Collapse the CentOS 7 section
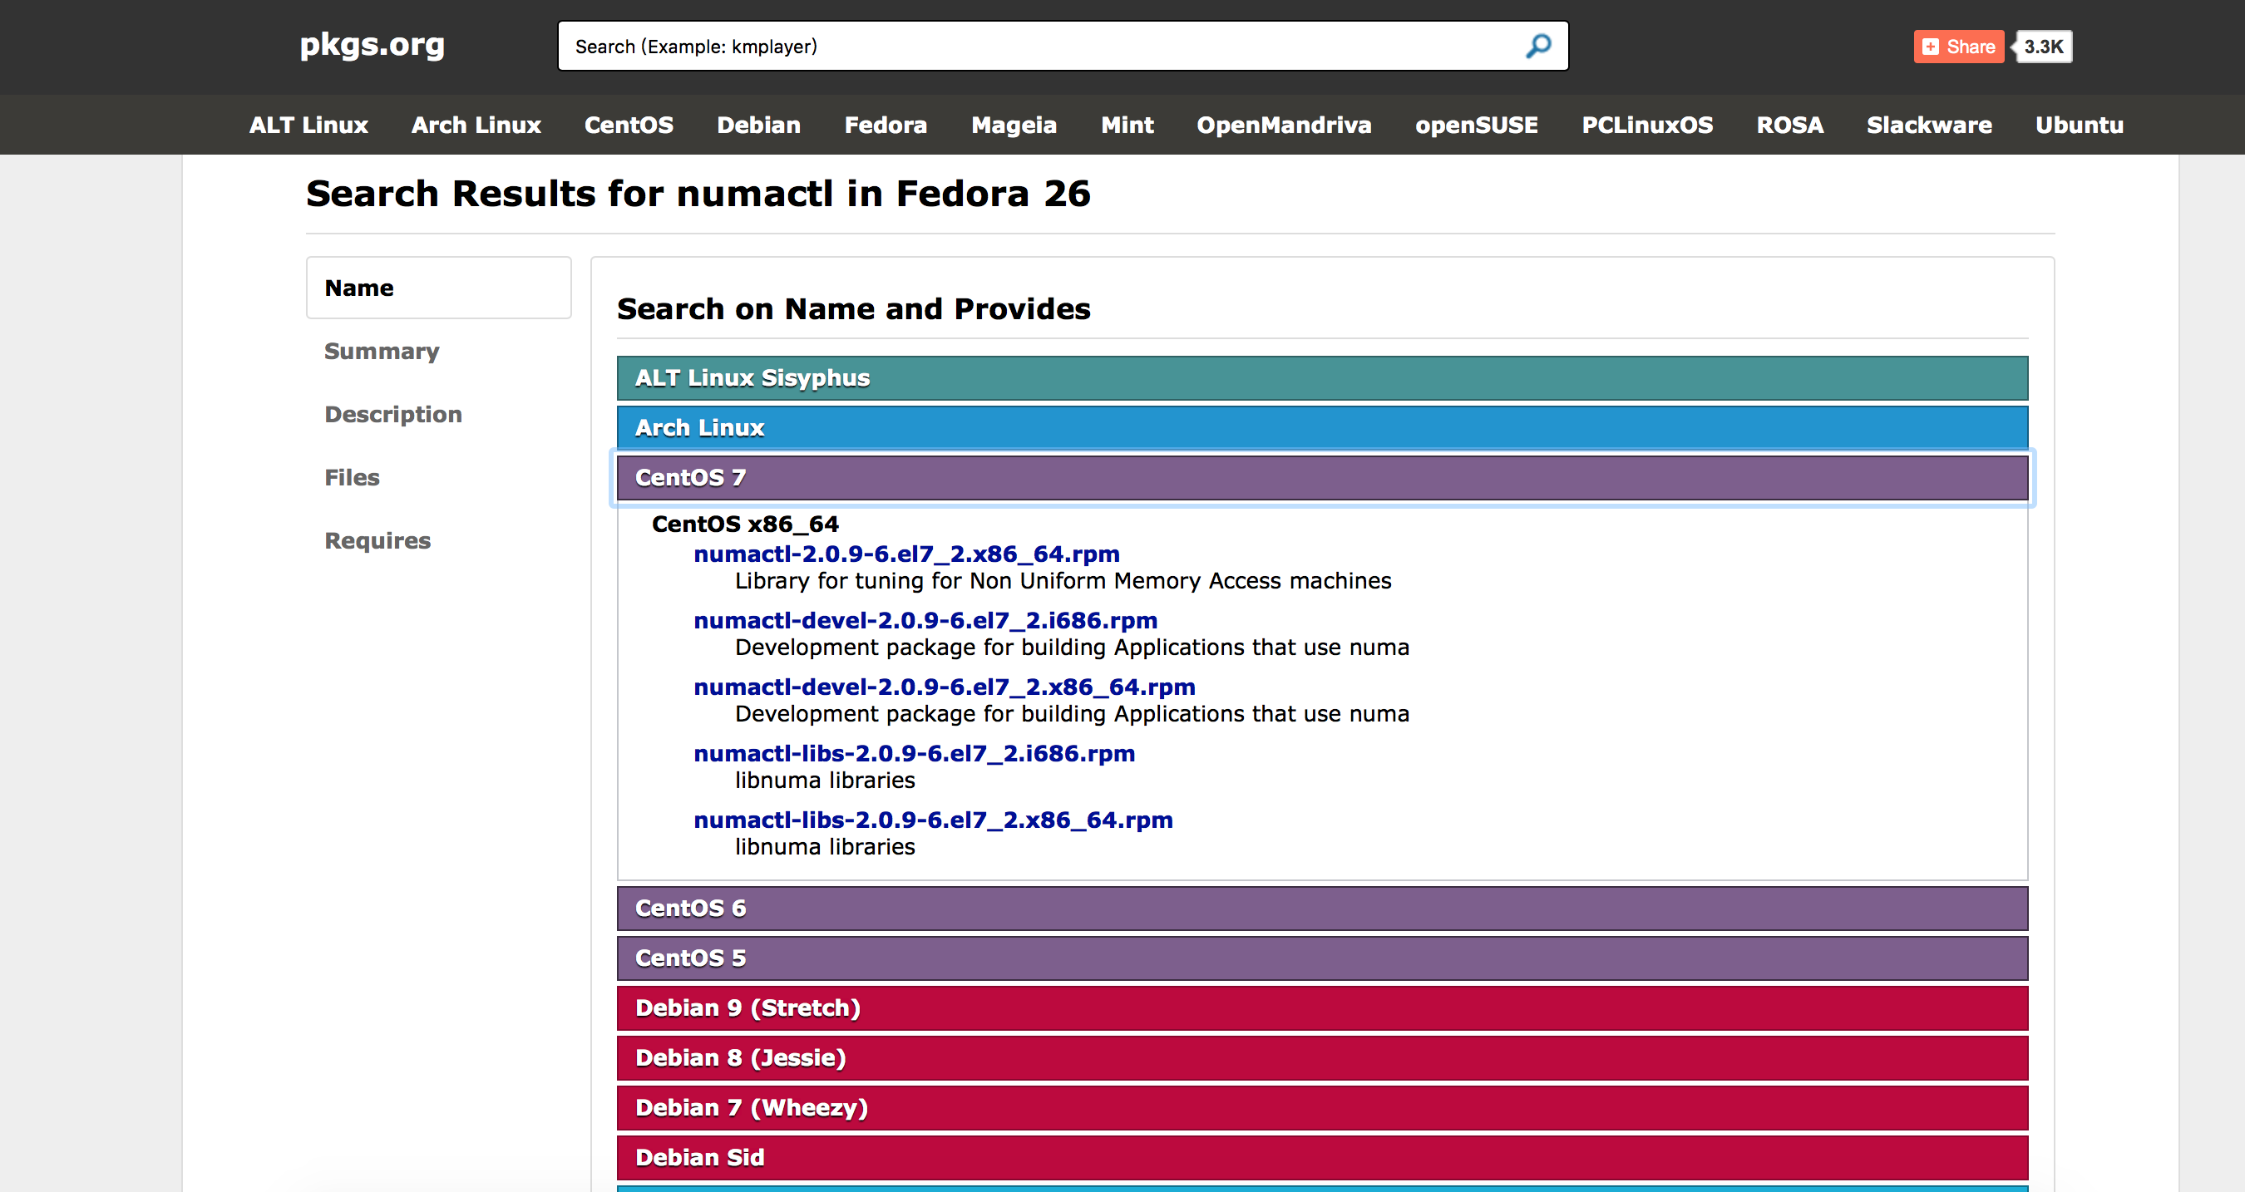The width and height of the screenshot is (2245, 1192). pos(1322,477)
